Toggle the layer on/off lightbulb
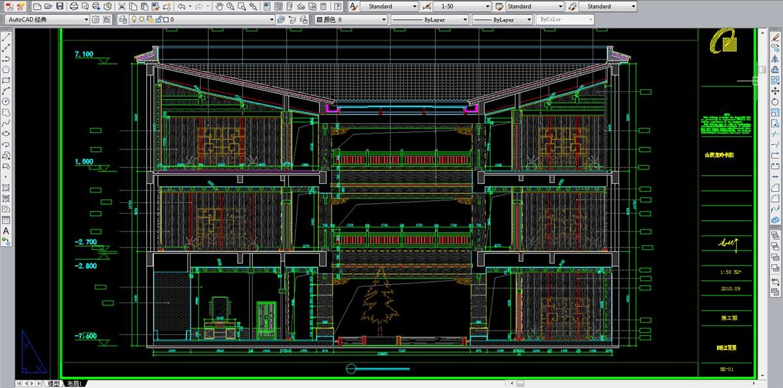 point(134,20)
